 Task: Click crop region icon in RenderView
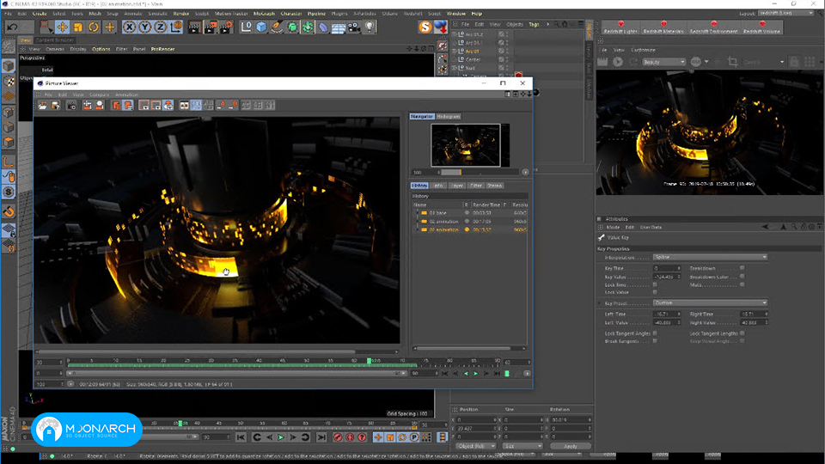point(732,62)
